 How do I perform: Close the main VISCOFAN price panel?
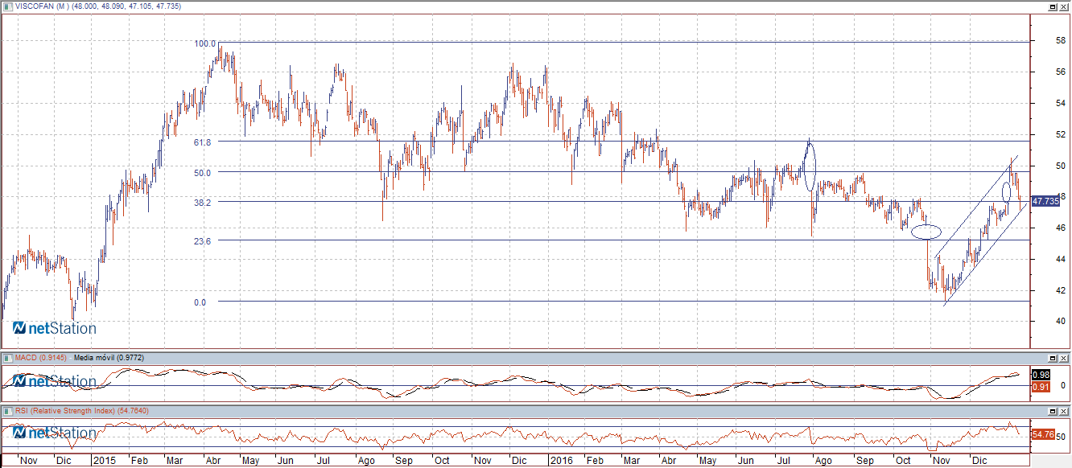[1064, 6]
